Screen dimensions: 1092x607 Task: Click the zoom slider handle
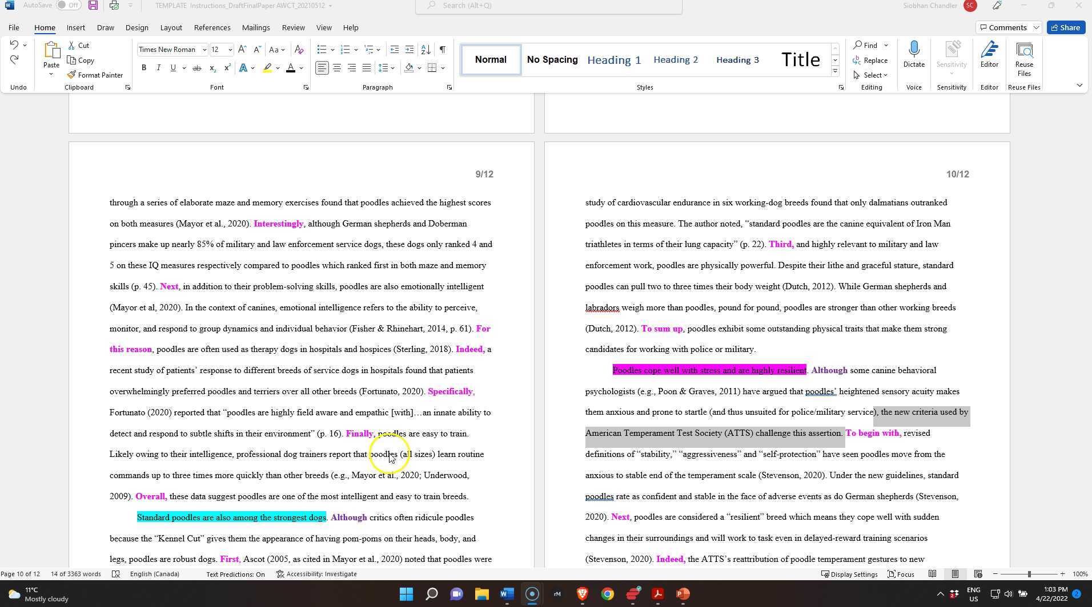[x=1029, y=574]
